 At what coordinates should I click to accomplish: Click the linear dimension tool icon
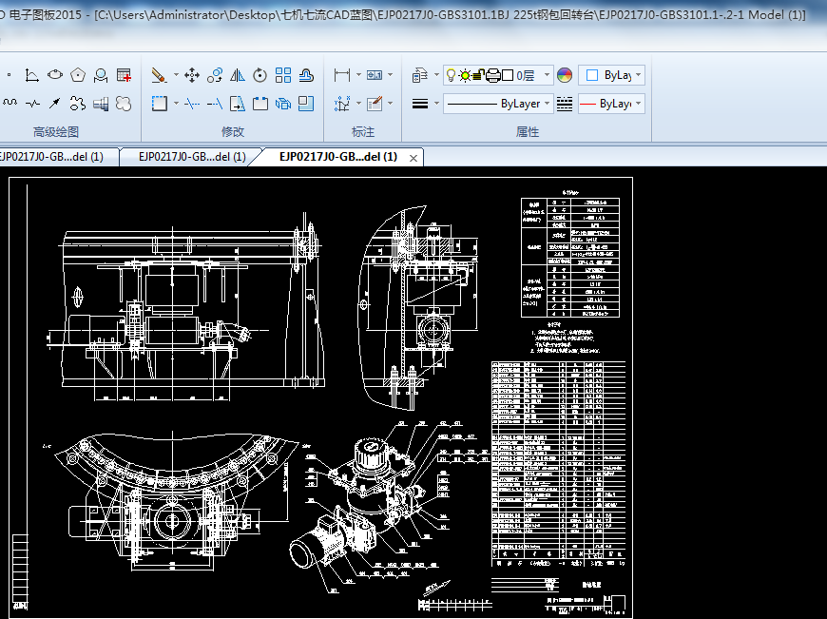click(x=341, y=75)
